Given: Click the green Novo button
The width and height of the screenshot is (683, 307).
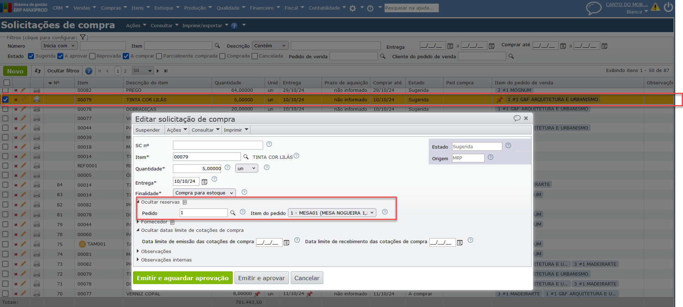Looking at the screenshot, I should coord(15,71).
